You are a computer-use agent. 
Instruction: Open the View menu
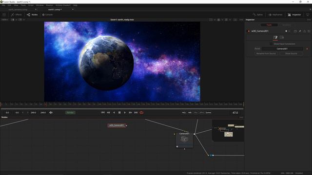(16, 5)
